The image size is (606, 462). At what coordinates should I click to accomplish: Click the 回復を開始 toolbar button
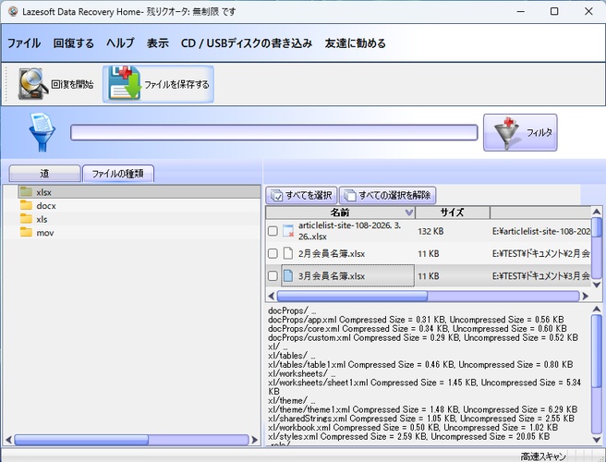[x=55, y=84]
